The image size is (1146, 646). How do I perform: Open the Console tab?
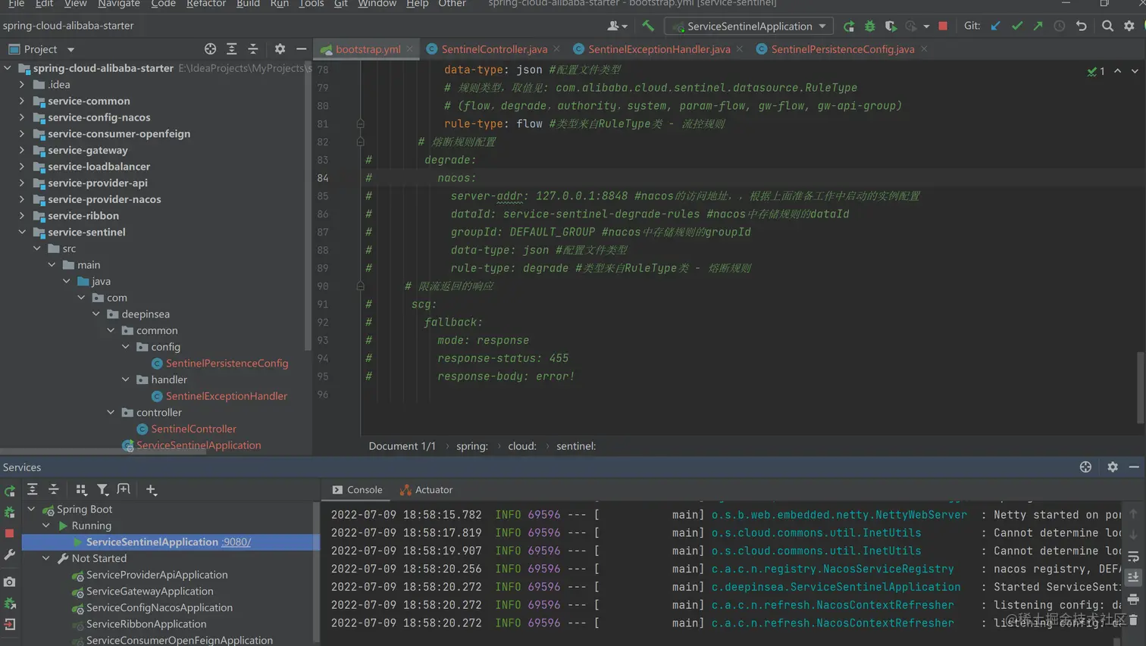(357, 489)
